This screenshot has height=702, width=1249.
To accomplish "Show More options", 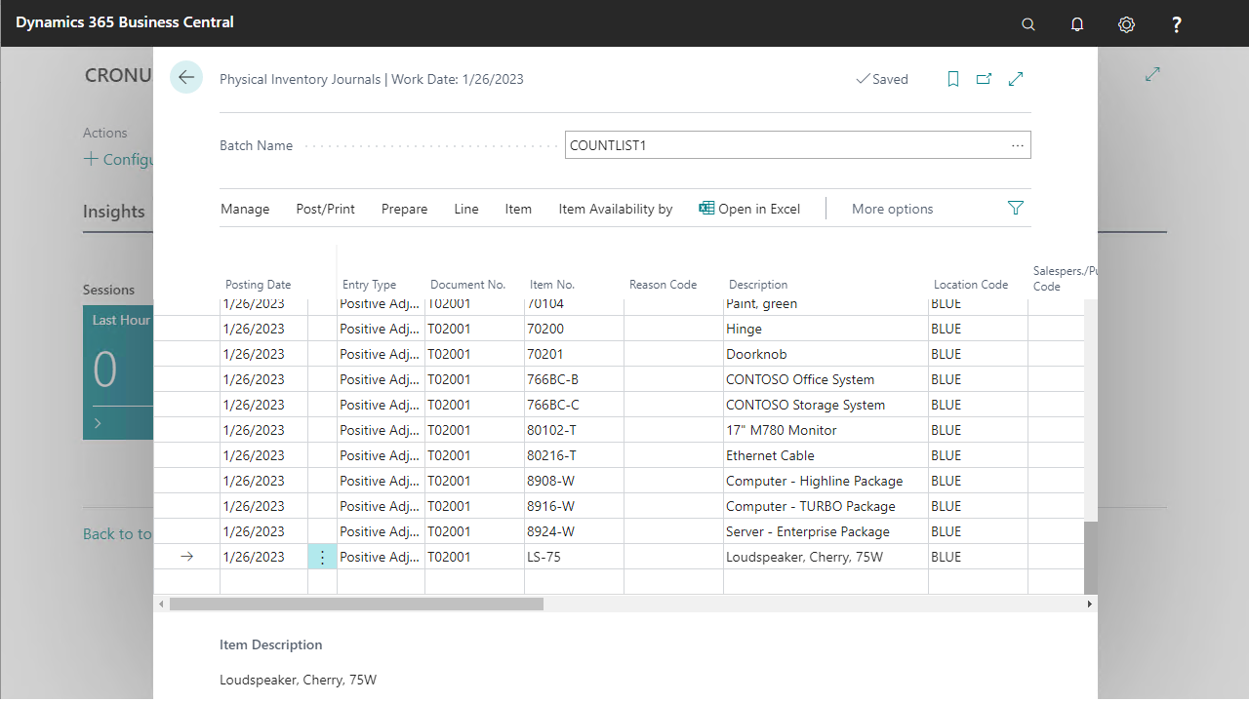I will click(893, 209).
